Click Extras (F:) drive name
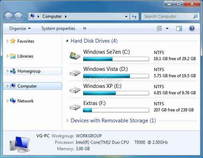 pyautogui.click(x=94, y=103)
